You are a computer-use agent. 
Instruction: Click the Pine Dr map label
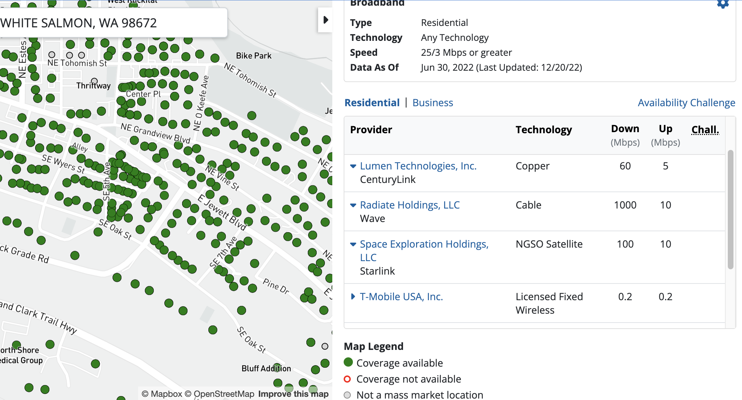point(276,286)
